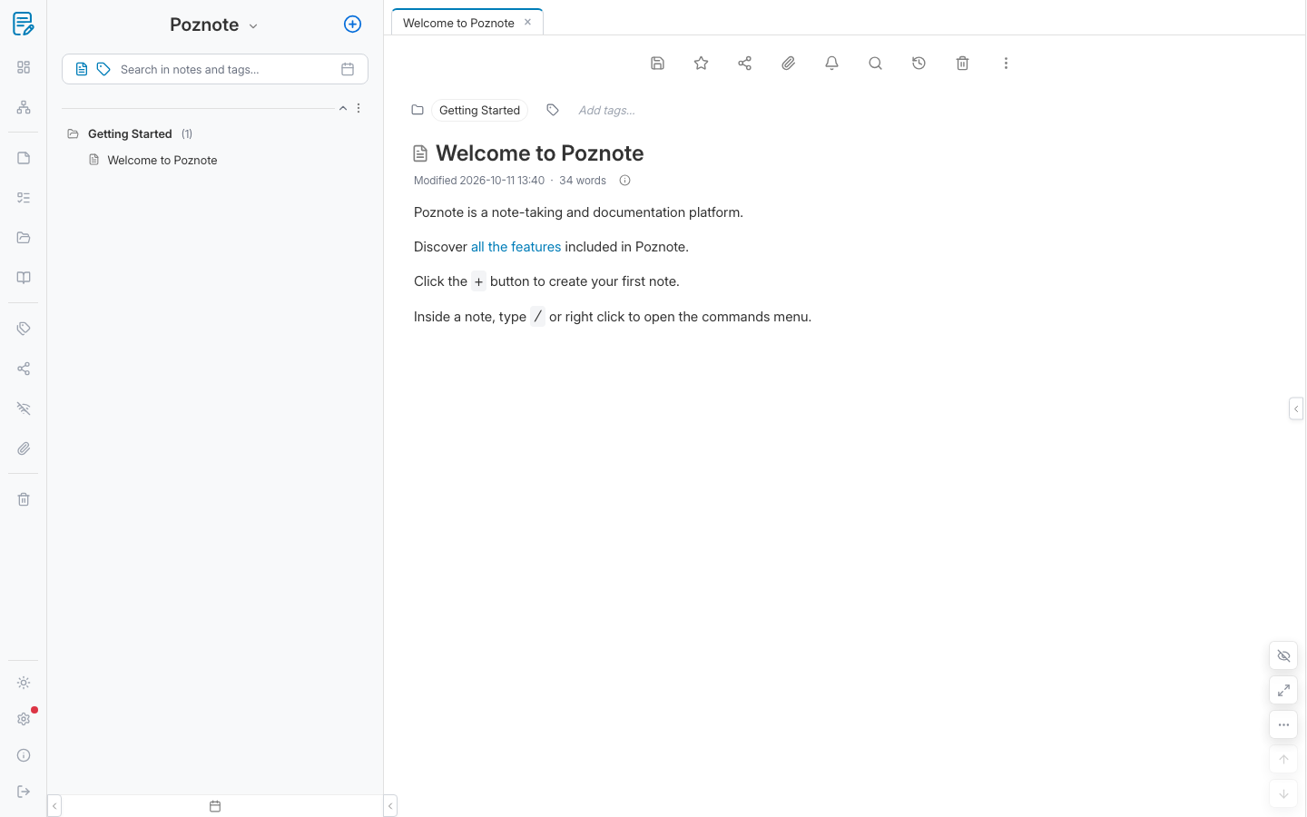This screenshot has height=817, width=1307.
Task: Click the Add tags field
Action: 607,111
